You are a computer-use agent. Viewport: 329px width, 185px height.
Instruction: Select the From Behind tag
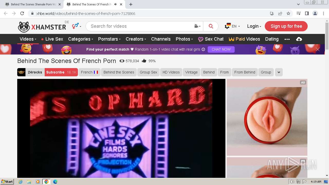click(x=245, y=72)
